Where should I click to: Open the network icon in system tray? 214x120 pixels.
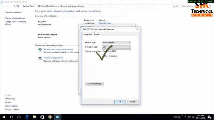point(193,117)
